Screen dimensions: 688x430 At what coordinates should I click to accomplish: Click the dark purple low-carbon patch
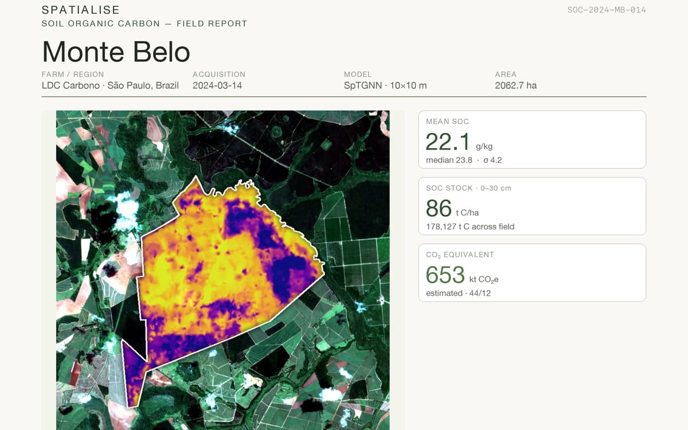[x=290, y=275]
